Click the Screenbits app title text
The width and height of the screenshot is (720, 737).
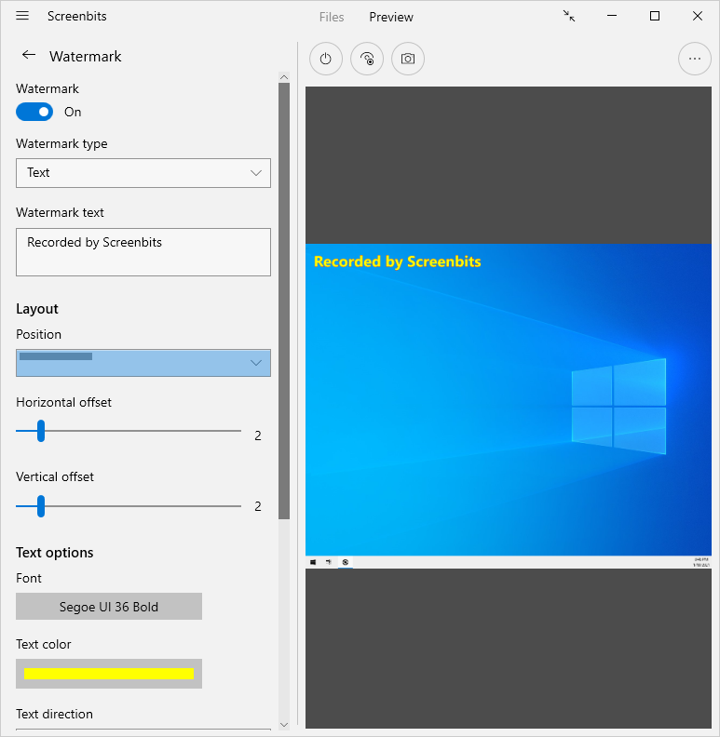tap(77, 16)
